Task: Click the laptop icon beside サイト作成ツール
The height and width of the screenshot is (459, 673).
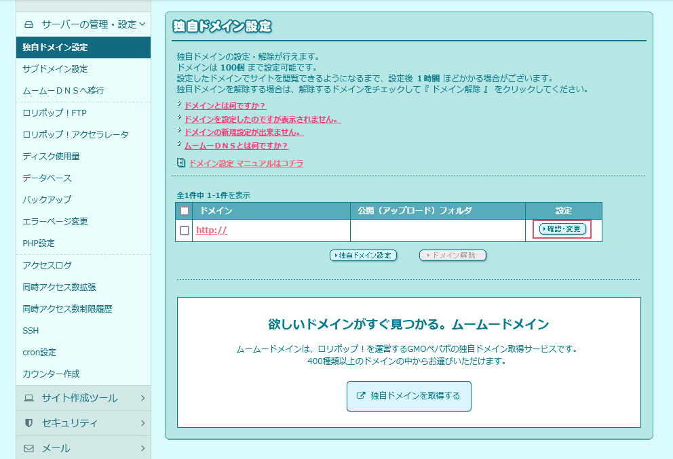Action: click(x=28, y=398)
